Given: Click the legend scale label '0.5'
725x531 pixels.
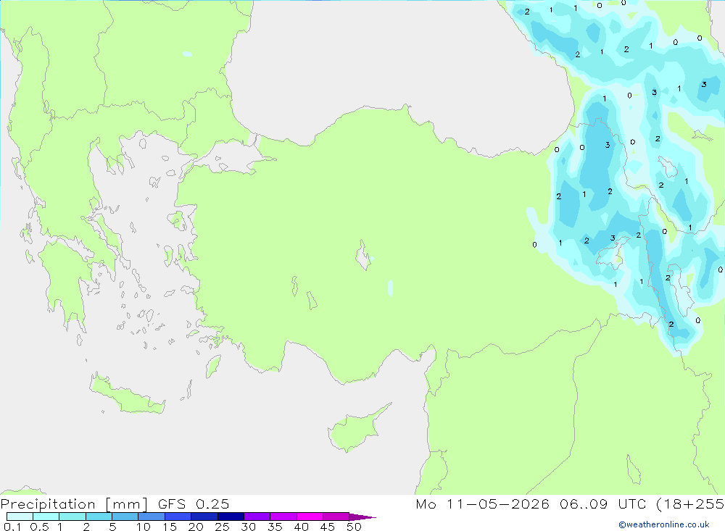Looking at the screenshot, I should (39, 527).
